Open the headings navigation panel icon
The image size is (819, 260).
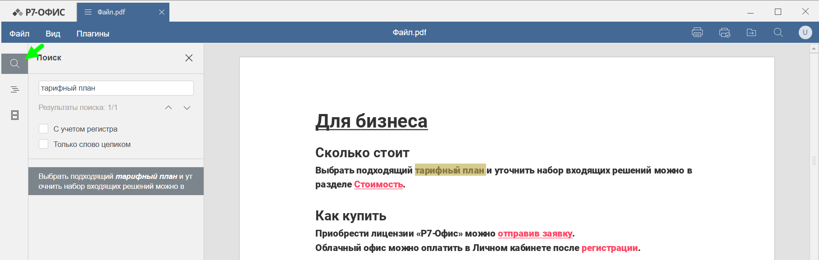pyautogui.click(x=14, y=90)
